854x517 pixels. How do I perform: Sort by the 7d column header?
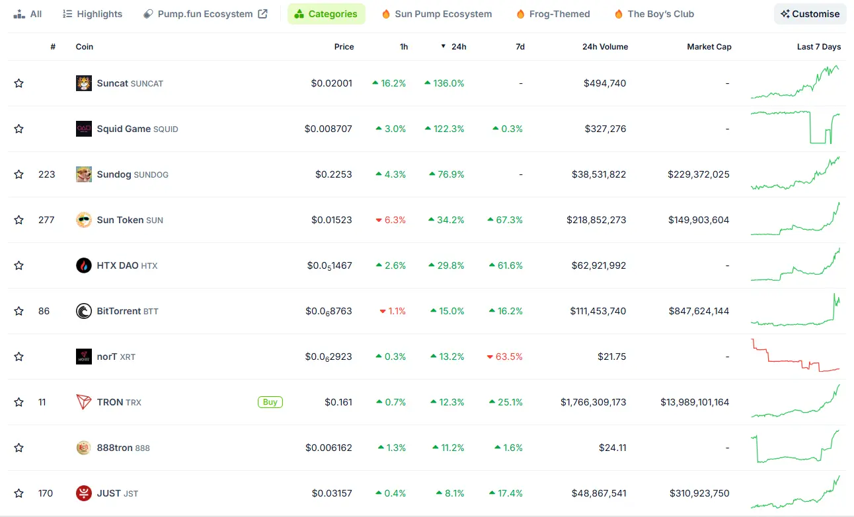pos(520,47)
